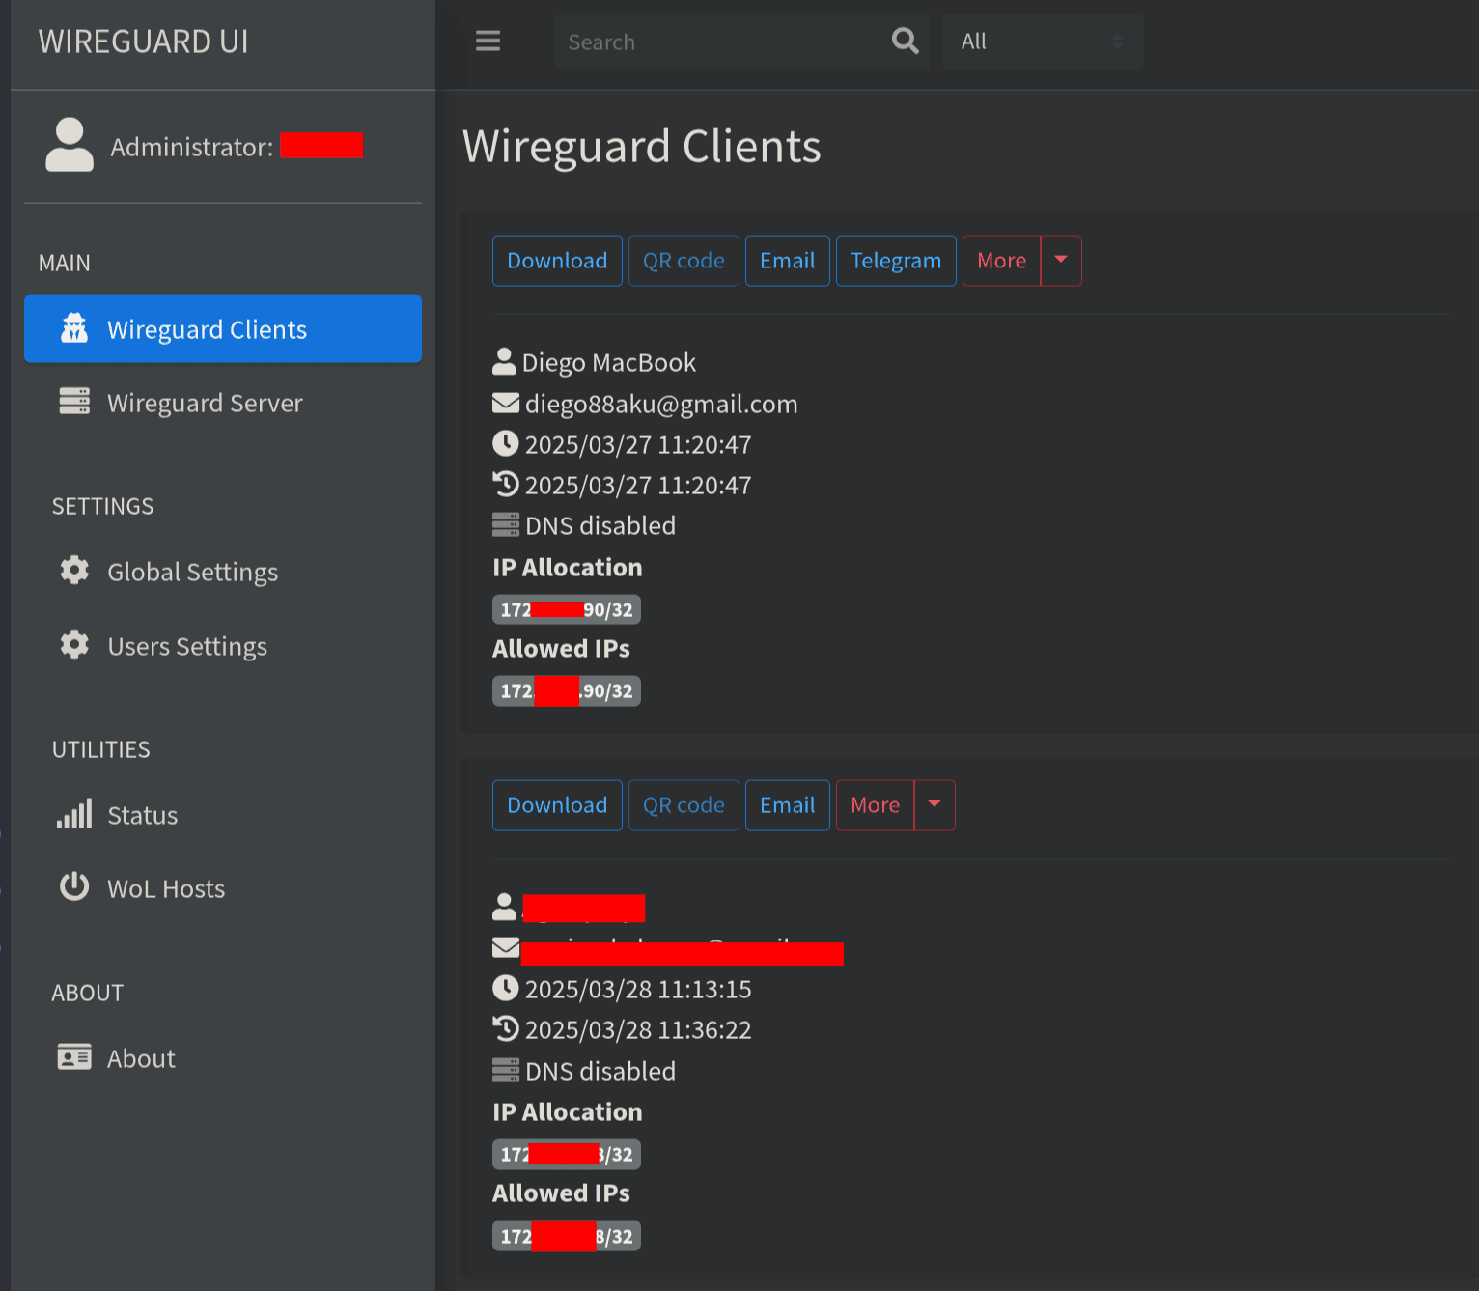Click the search magnifier icon
Screen dimensions: 1479x1291
pos(904,41)
